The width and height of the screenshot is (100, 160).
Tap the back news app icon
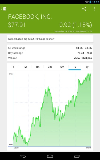pyautogui.click(x=4, y=9)
